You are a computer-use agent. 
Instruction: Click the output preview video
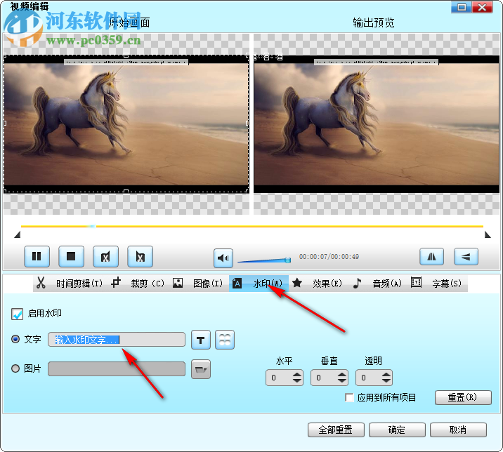tap(377, 124)
